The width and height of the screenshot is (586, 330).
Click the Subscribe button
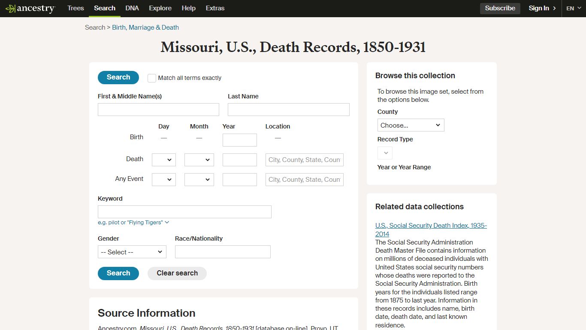pyautogui.click(x=500, y=8)
